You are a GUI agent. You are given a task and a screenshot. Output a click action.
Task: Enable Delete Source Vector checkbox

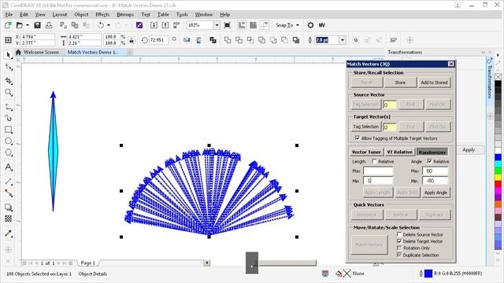(x=399, y=234)
